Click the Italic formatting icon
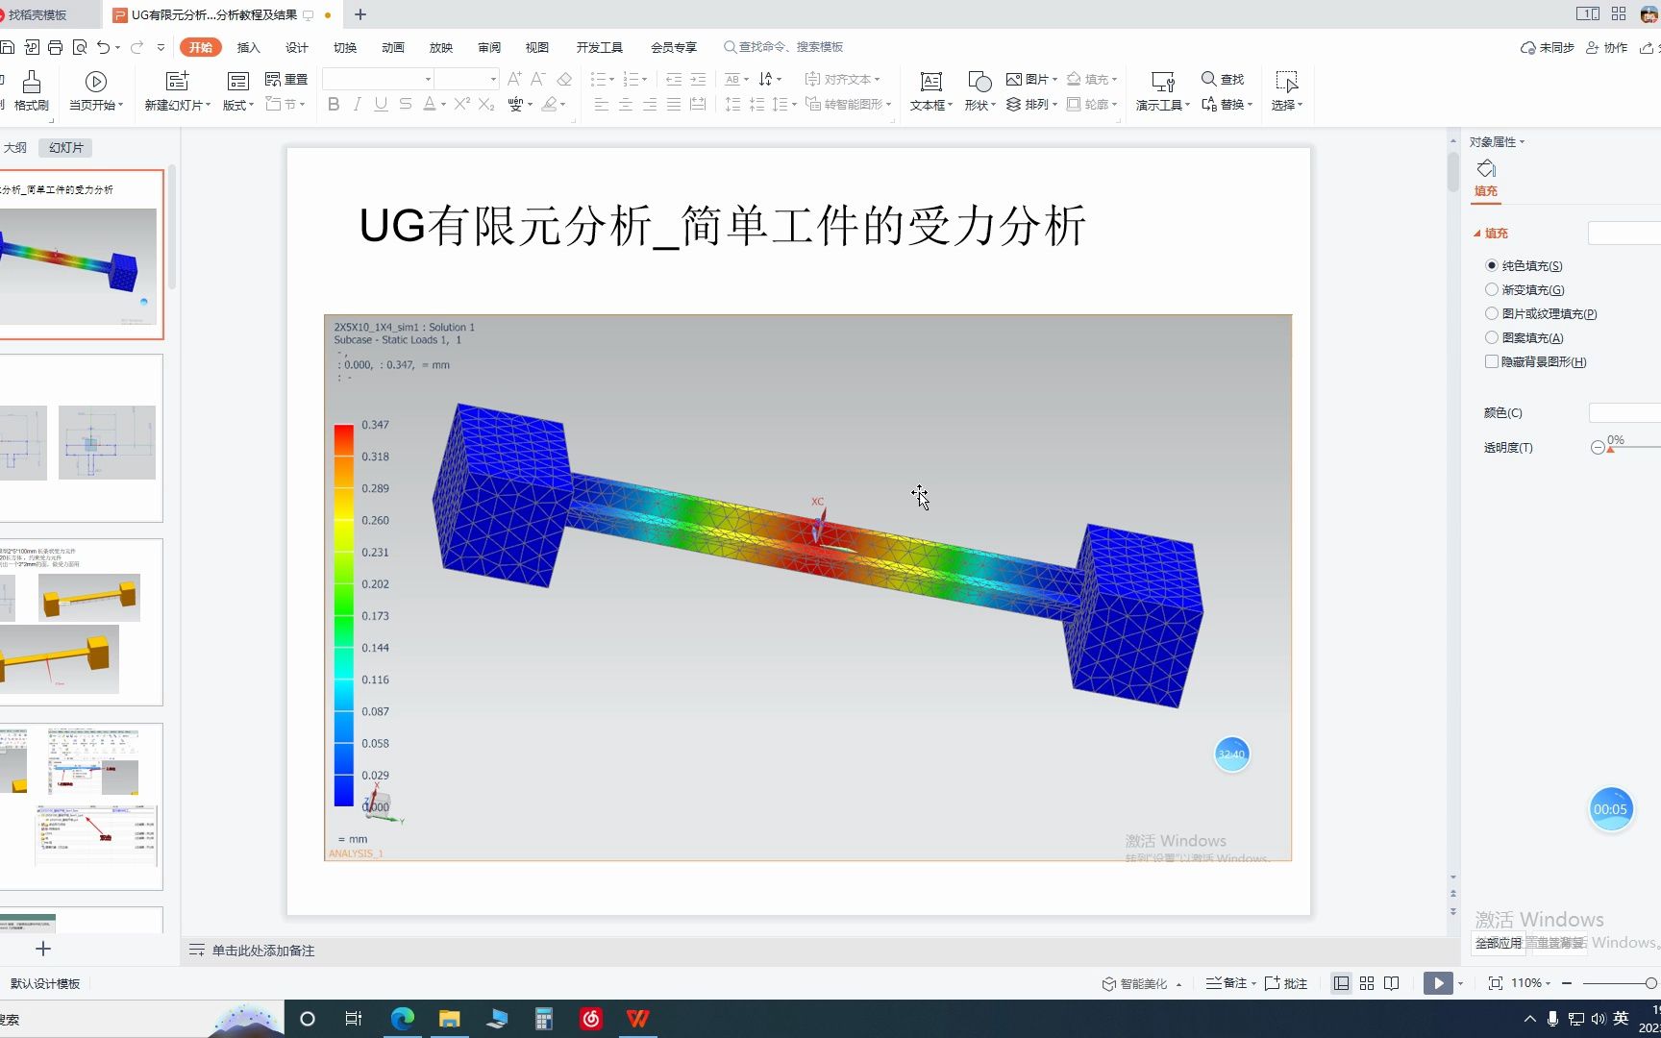Screen dimensions: 1661x1038 click(x=358, y=104)
